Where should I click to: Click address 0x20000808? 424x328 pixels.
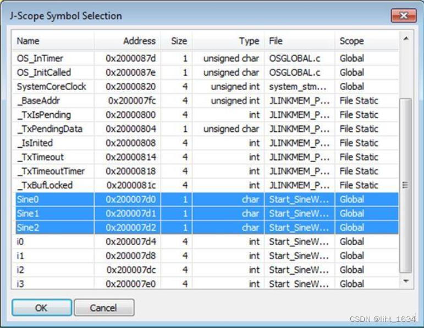coord(130,143)
